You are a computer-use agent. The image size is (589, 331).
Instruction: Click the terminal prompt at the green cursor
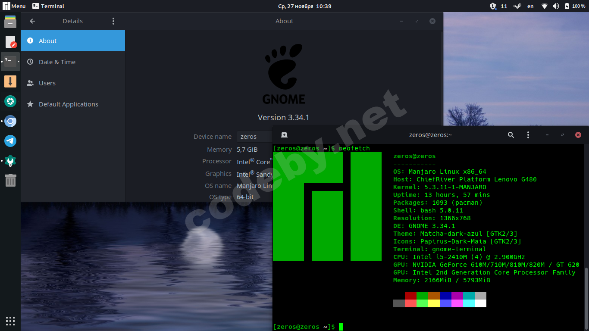tap(341, 327)
